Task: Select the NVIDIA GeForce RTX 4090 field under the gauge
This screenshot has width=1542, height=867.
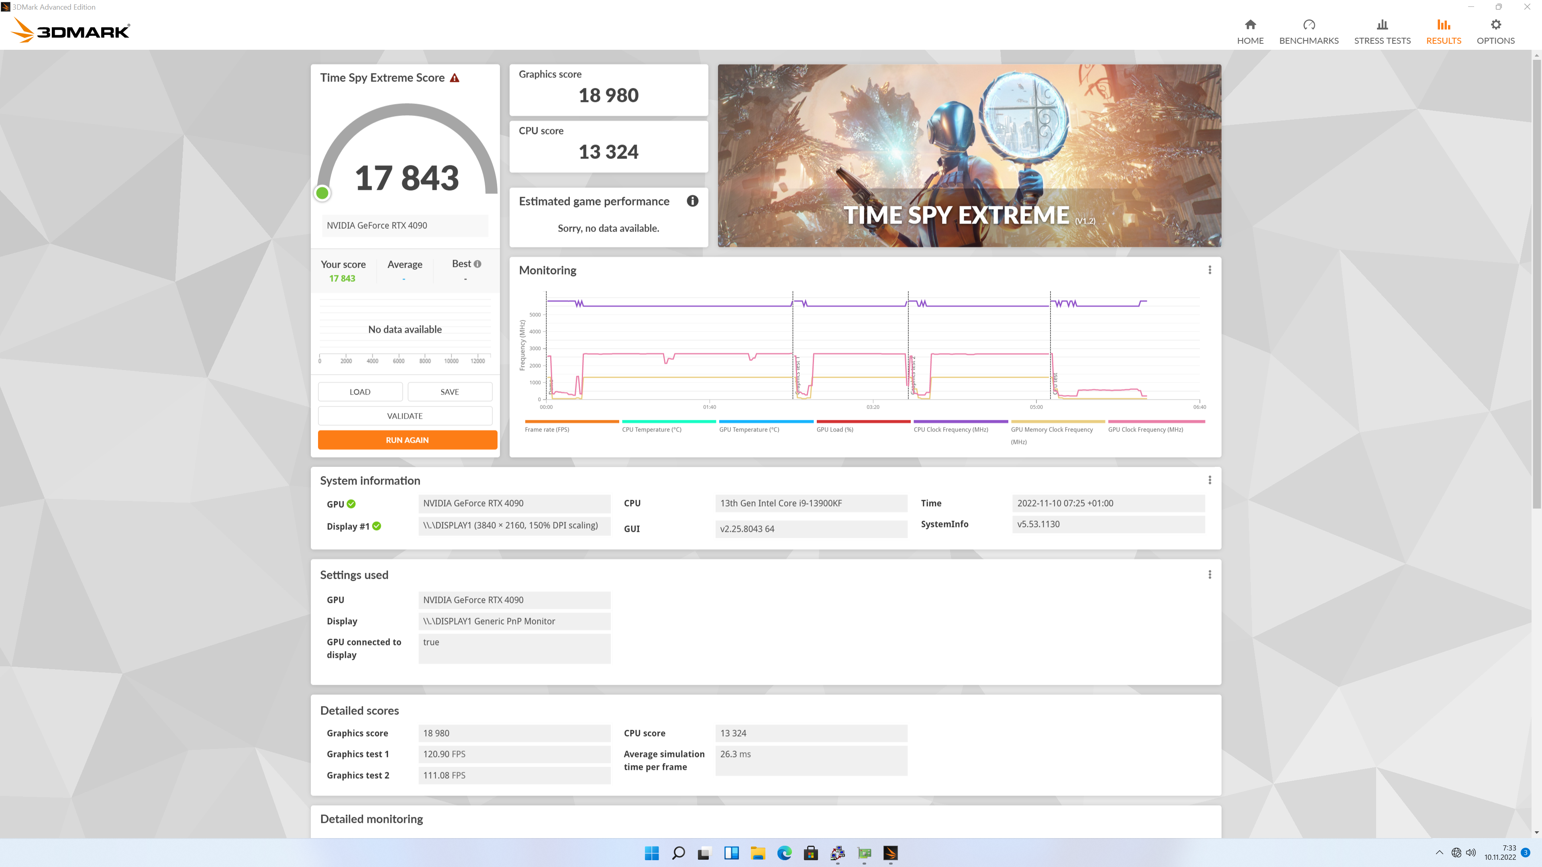Action: 405,226
